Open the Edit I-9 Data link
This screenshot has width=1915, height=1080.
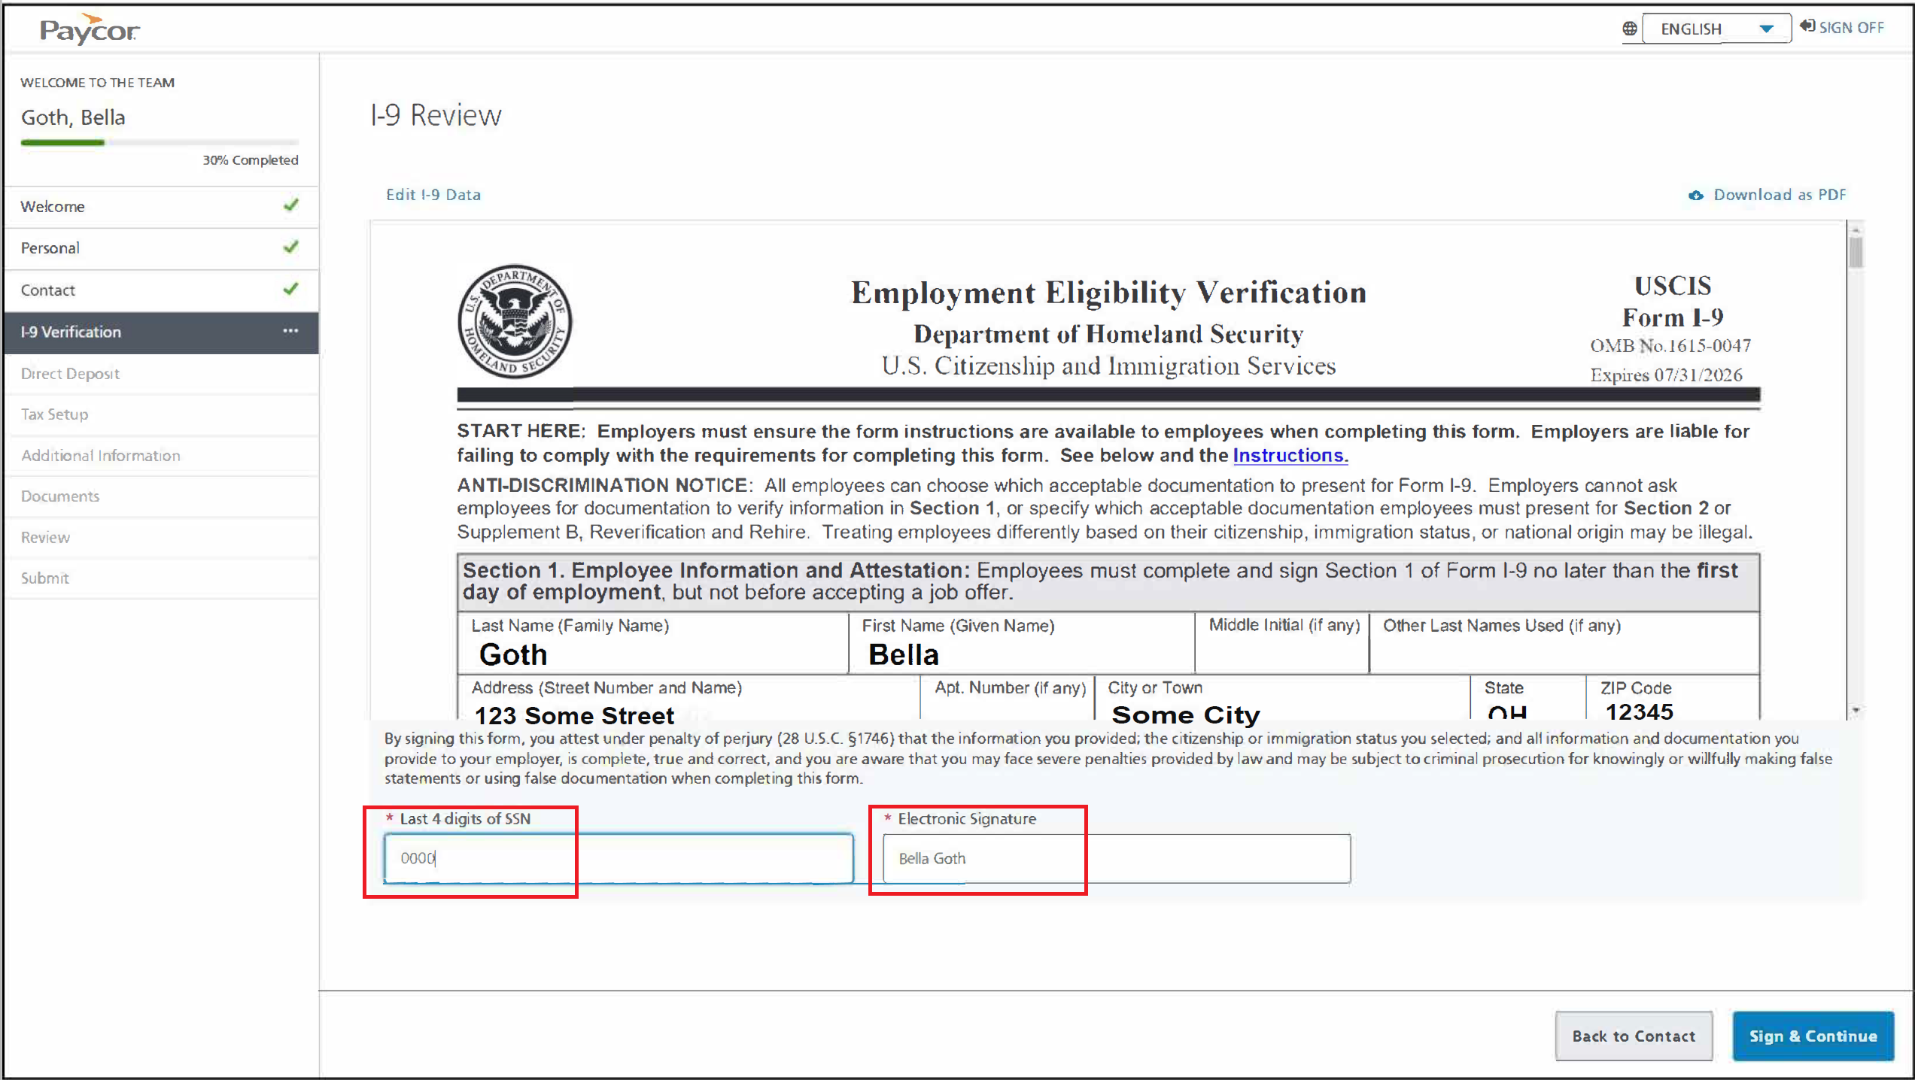(x=433, y=195)
